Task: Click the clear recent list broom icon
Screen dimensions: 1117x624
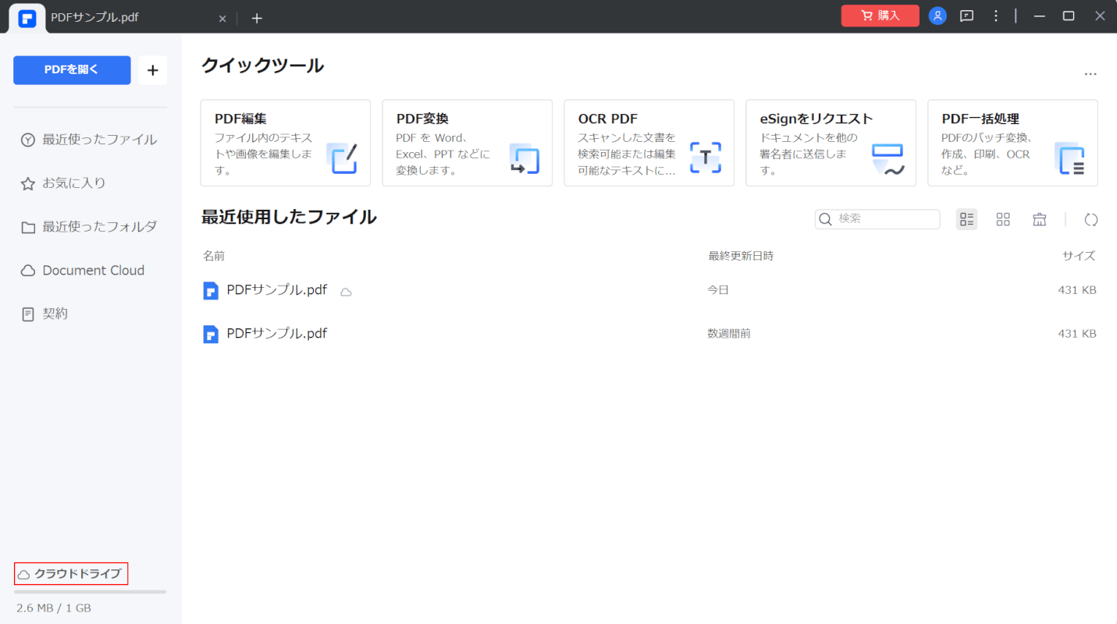Action: point(1040,219)
